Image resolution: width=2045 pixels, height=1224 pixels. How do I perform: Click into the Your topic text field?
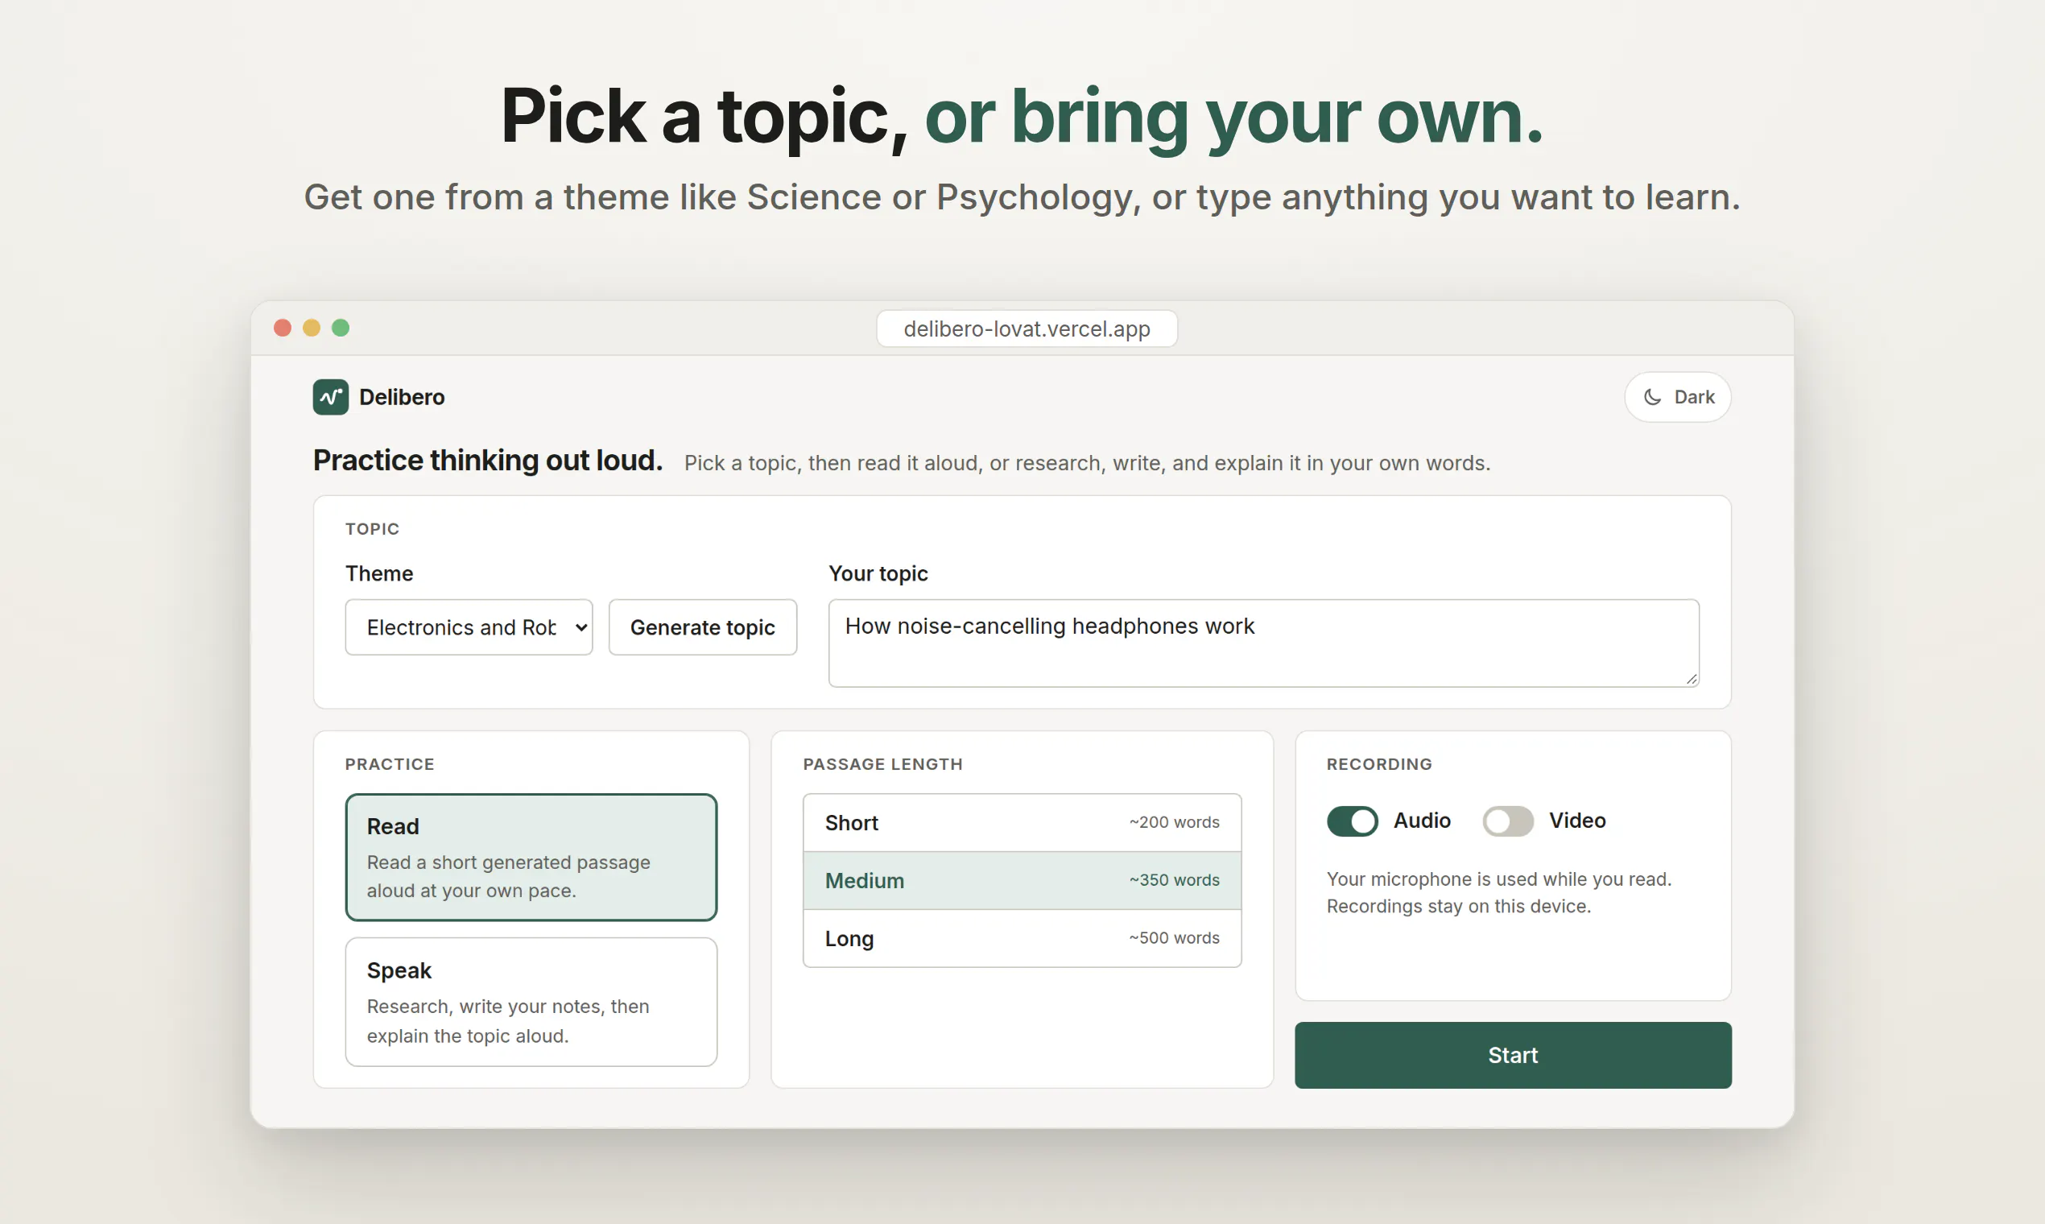point(1263,643)
